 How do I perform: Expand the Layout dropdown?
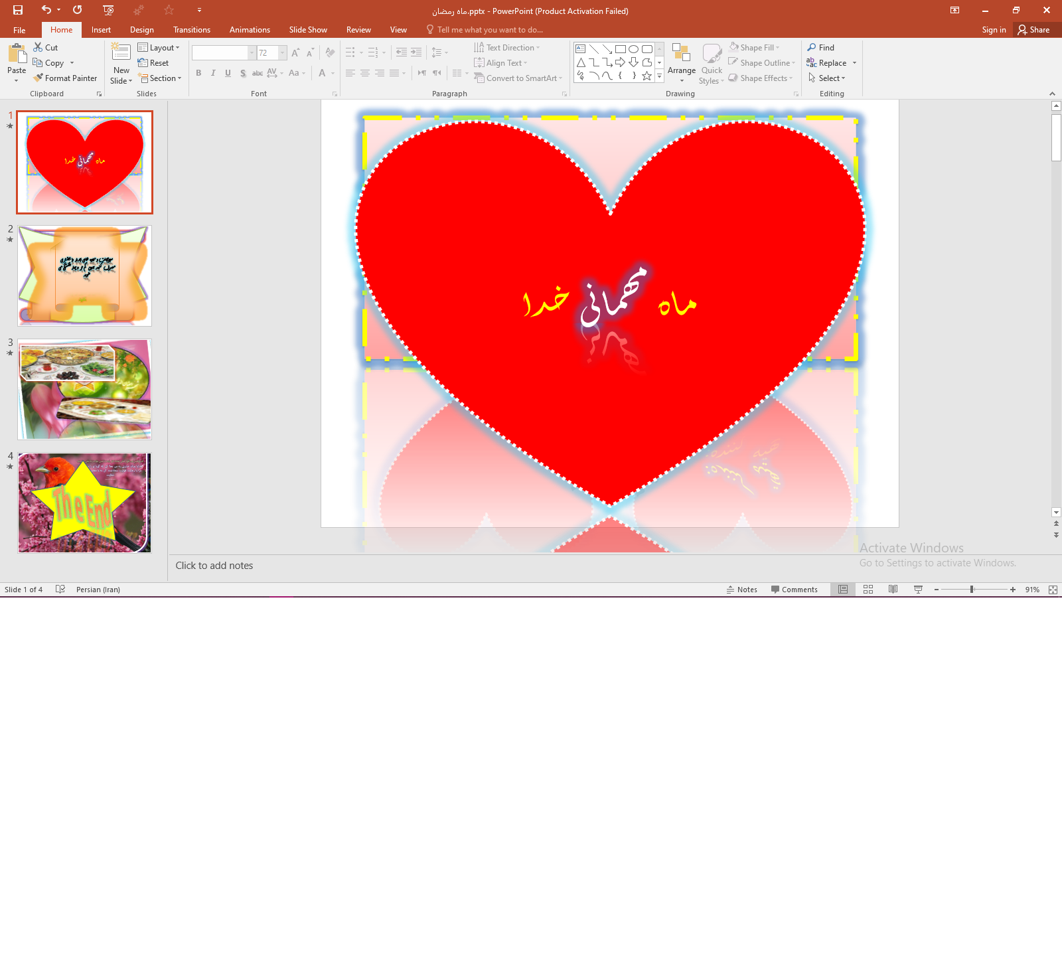[x=159, y=48]
